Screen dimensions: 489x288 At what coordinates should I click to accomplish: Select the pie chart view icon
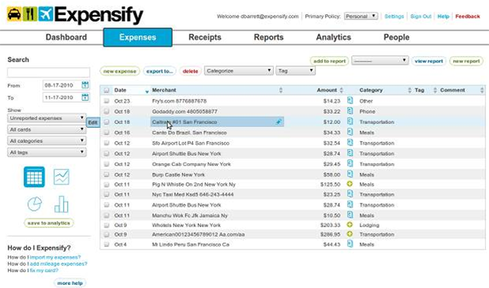[x=35, y=204]
